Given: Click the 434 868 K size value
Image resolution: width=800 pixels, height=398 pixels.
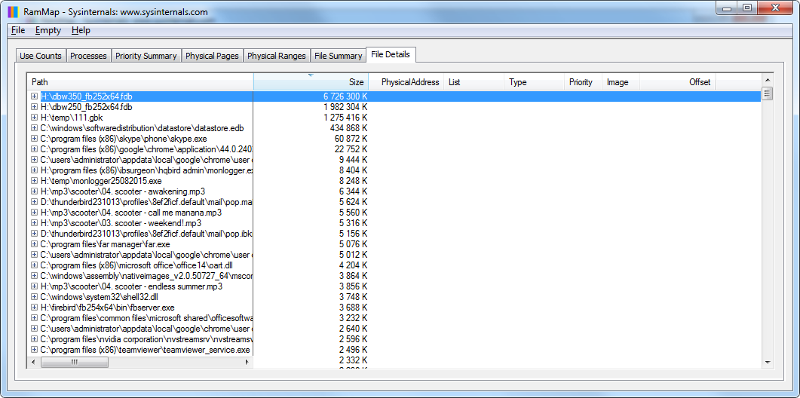Looking at the screenshot, I should click(348, 127).
